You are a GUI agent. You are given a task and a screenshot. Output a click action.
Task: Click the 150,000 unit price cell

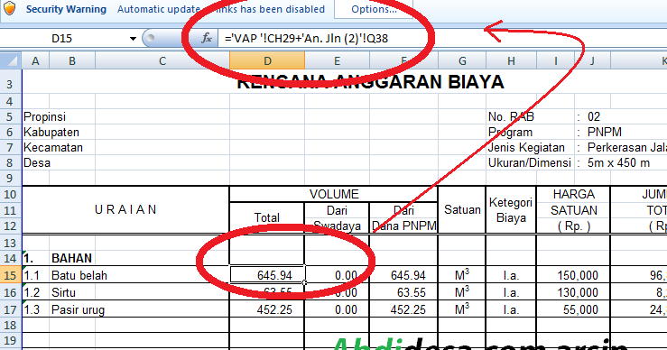point(573,275)
